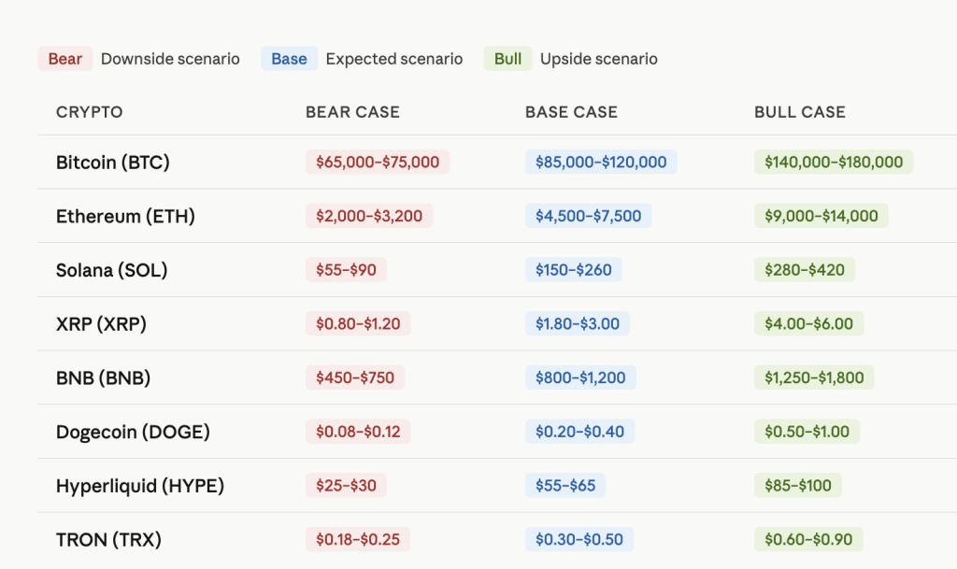Click Dogecoin base value $0.20–$0.40
The image size is (957, 569).
(579, 432)
